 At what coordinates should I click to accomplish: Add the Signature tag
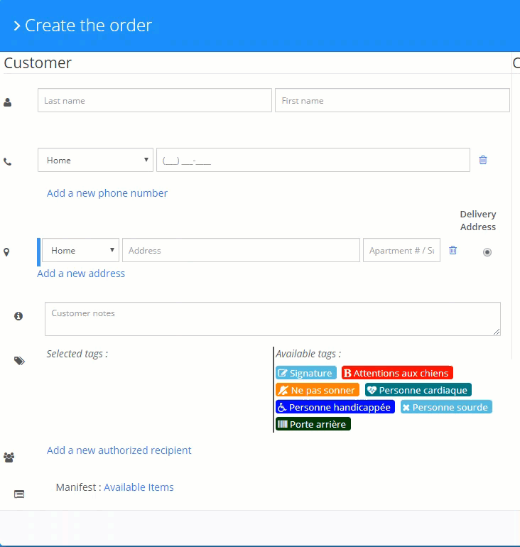point(306,373)
